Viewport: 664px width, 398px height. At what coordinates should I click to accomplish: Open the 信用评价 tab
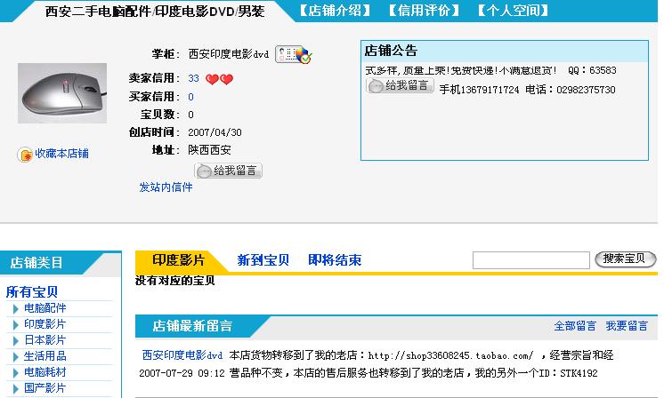425,11
